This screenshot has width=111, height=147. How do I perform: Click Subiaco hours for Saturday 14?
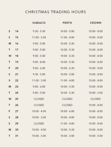point(39,31)
